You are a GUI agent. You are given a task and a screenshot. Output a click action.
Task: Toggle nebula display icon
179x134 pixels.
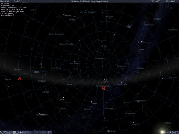point(27,132)
